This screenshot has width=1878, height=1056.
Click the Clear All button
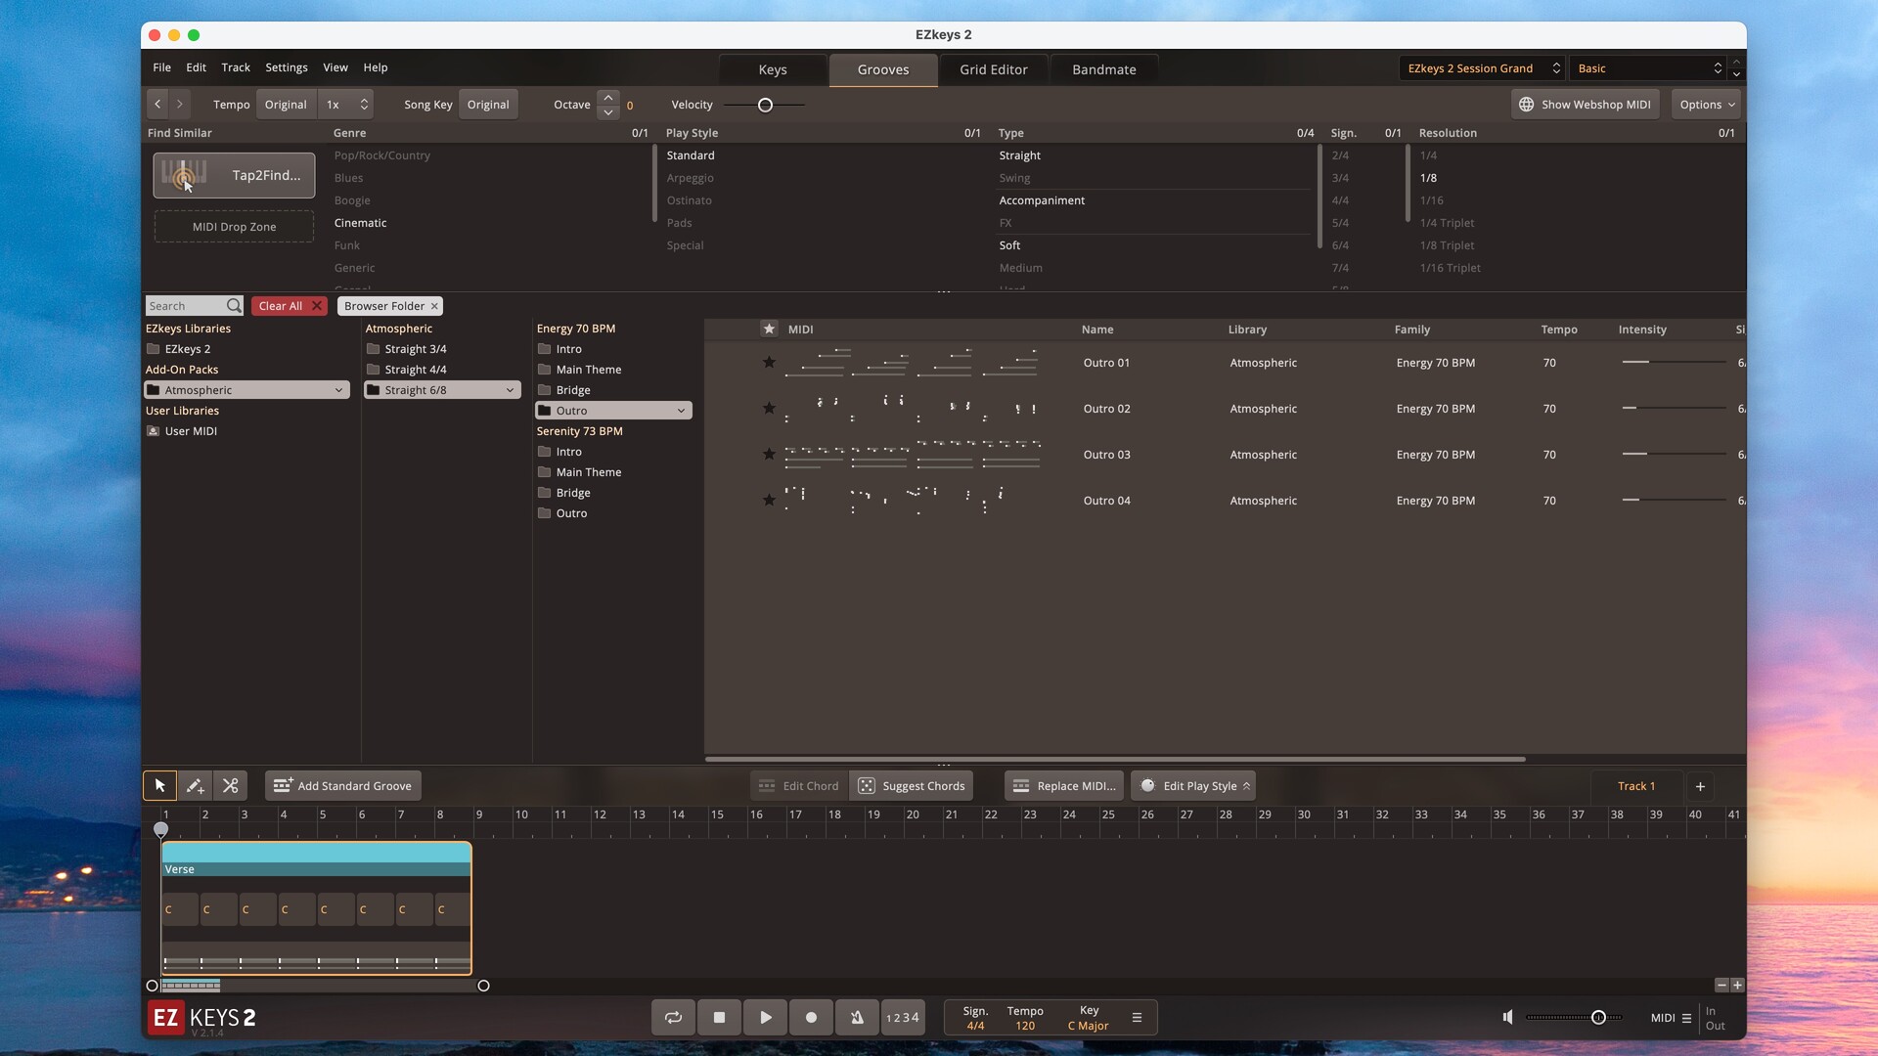pos(289,306)
